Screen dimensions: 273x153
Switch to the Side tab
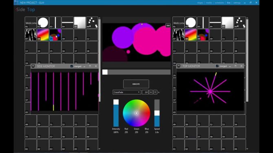21,10
